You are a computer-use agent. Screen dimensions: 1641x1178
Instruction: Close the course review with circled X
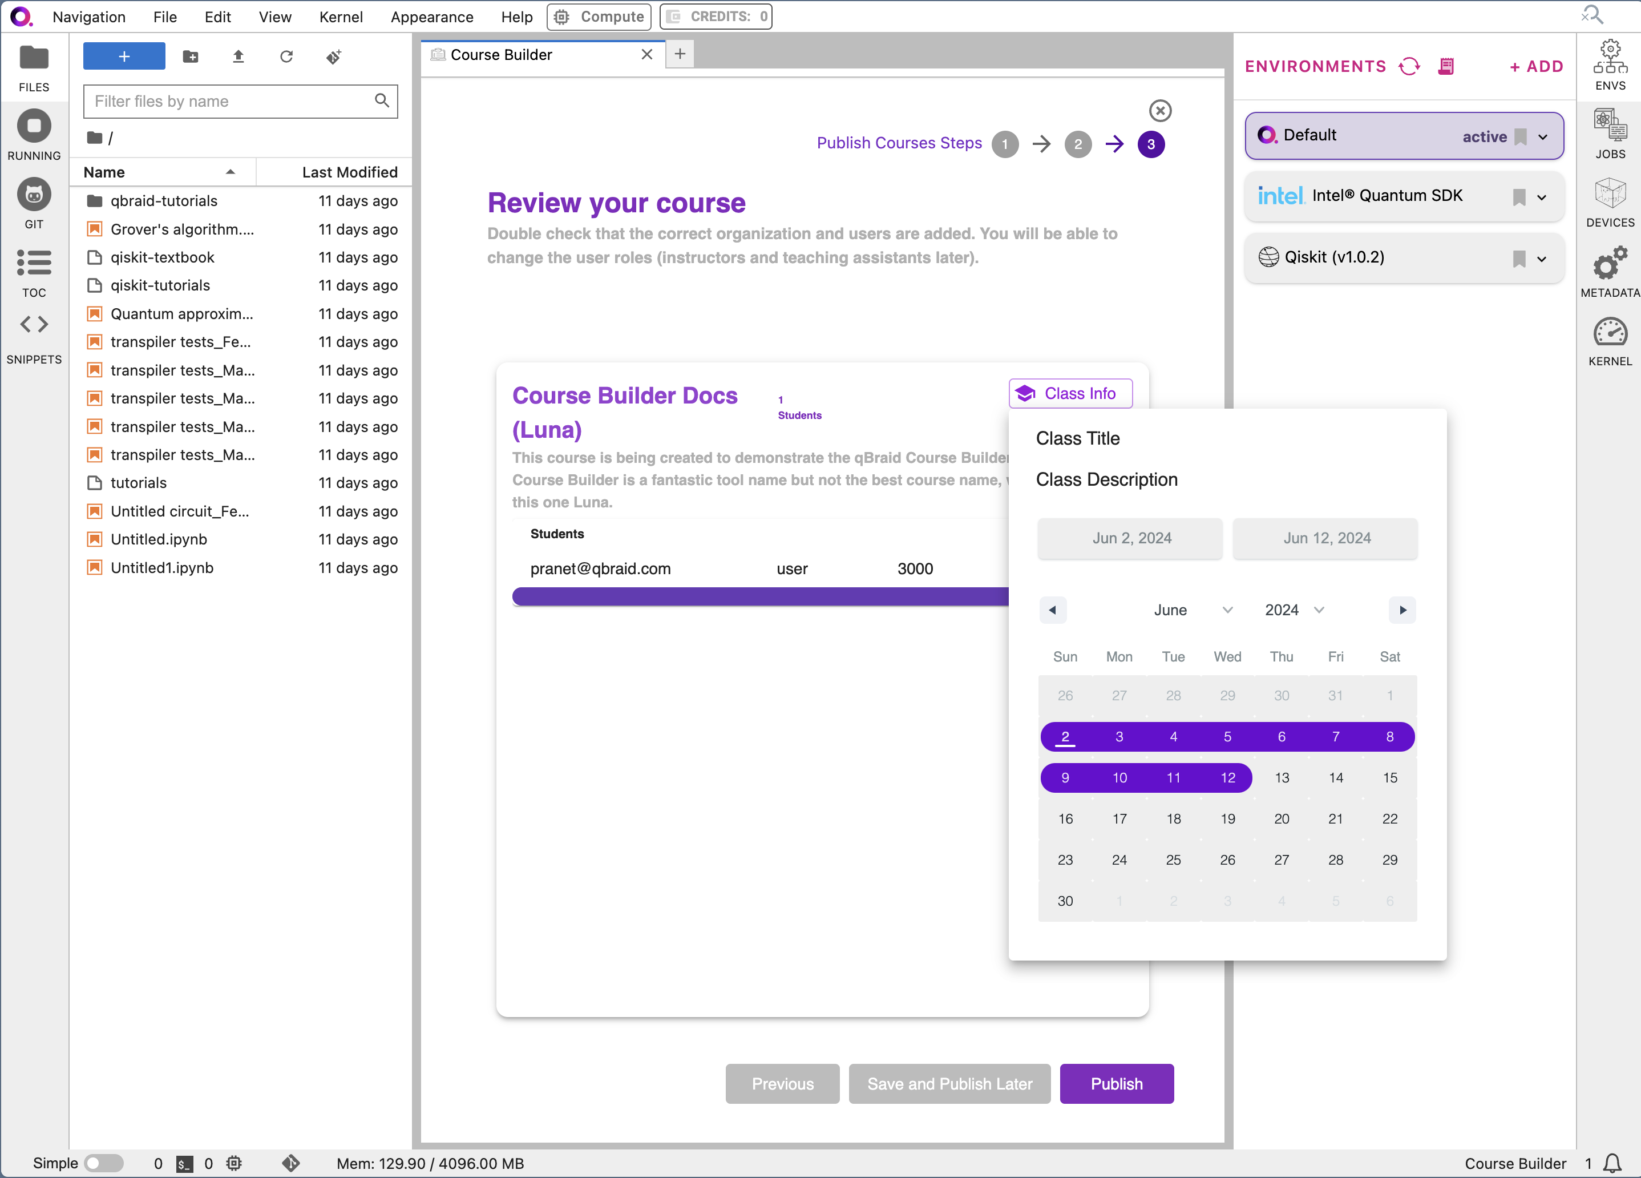1160,111
